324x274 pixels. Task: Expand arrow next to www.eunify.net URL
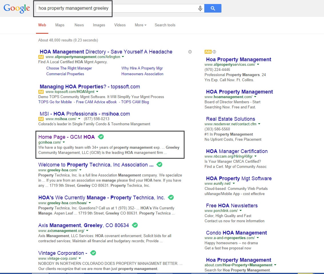tap(234, 183)
